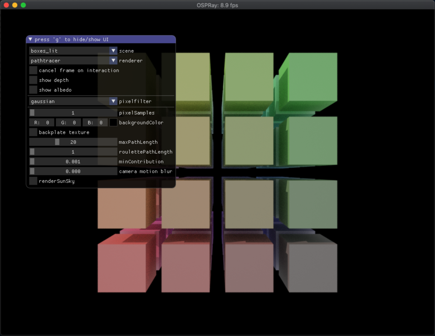Click the bottom-left red cube in viewport
435x336 pixels.
[122, 268]
